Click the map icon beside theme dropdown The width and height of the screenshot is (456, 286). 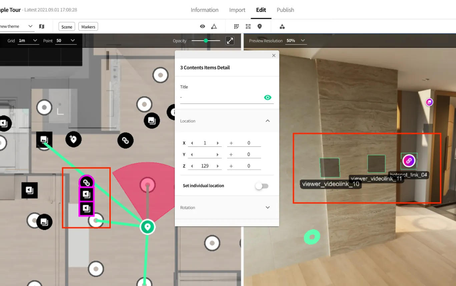pos(42,26)
